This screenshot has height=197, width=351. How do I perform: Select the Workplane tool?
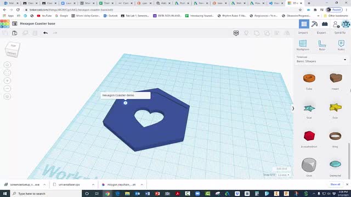tap(303, 45)
